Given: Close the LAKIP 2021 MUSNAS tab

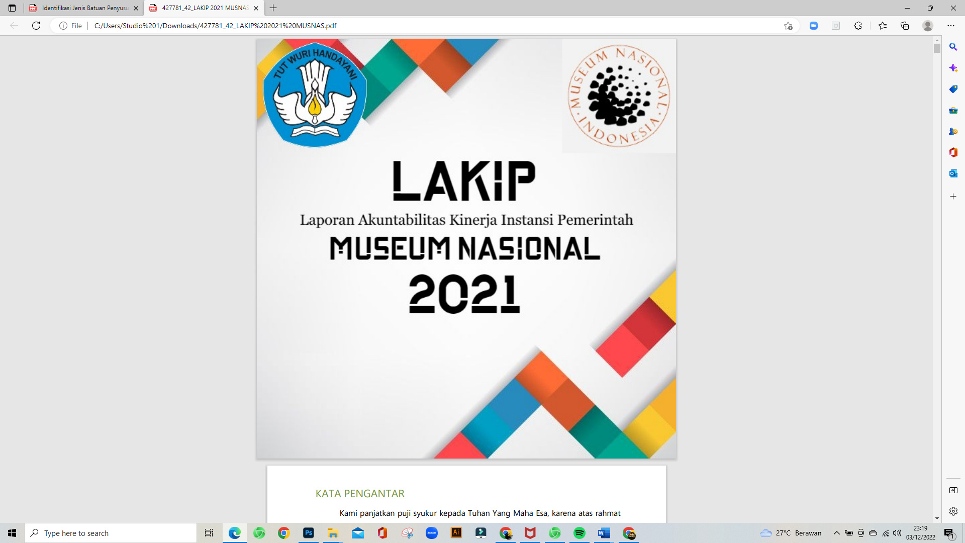Looking at the screenshot, I should [256, 8].
